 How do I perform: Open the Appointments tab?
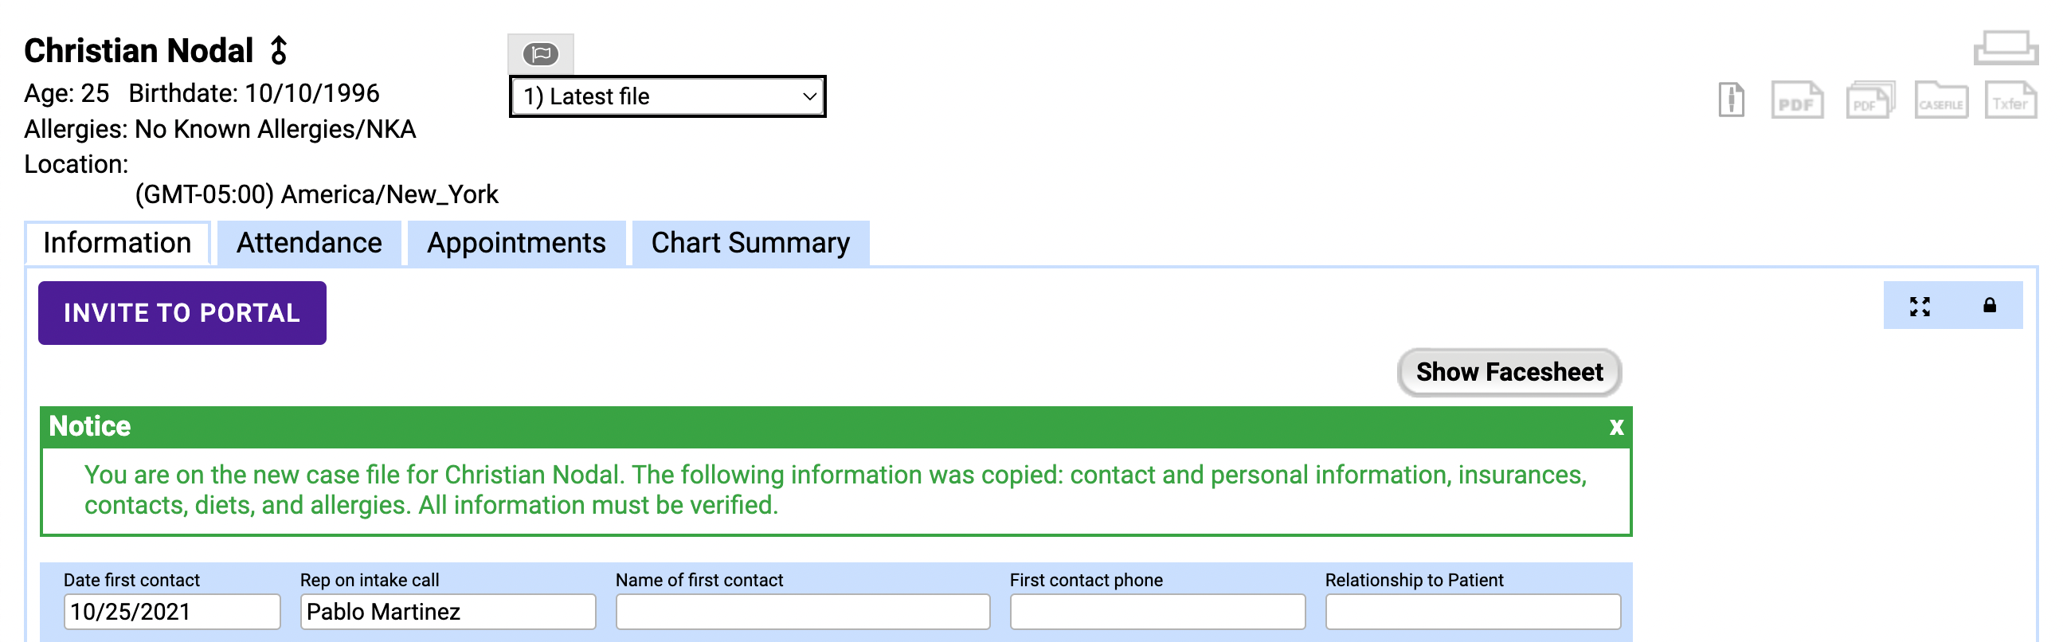(516, 244)
